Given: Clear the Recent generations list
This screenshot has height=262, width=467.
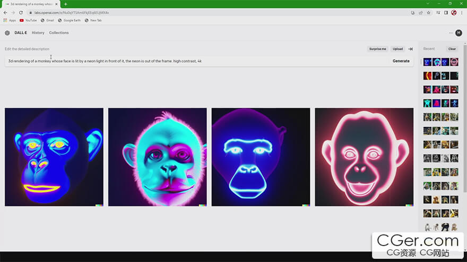Looking at the screenshot, I should 452,49.
